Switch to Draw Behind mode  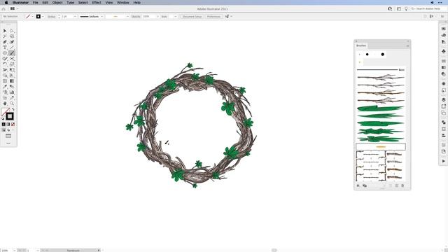click(8, 130)
